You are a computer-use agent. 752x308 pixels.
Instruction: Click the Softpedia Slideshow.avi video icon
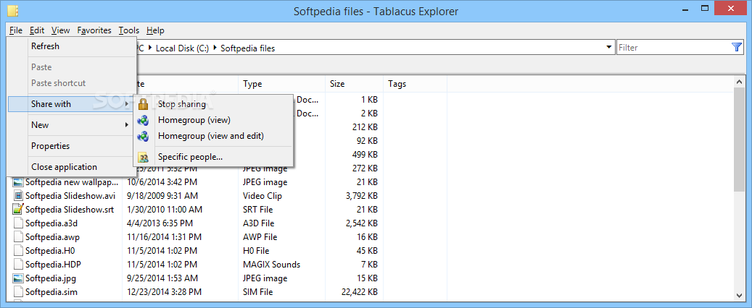coord(18,196)
